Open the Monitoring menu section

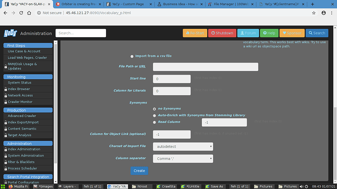tap(28, 77)
